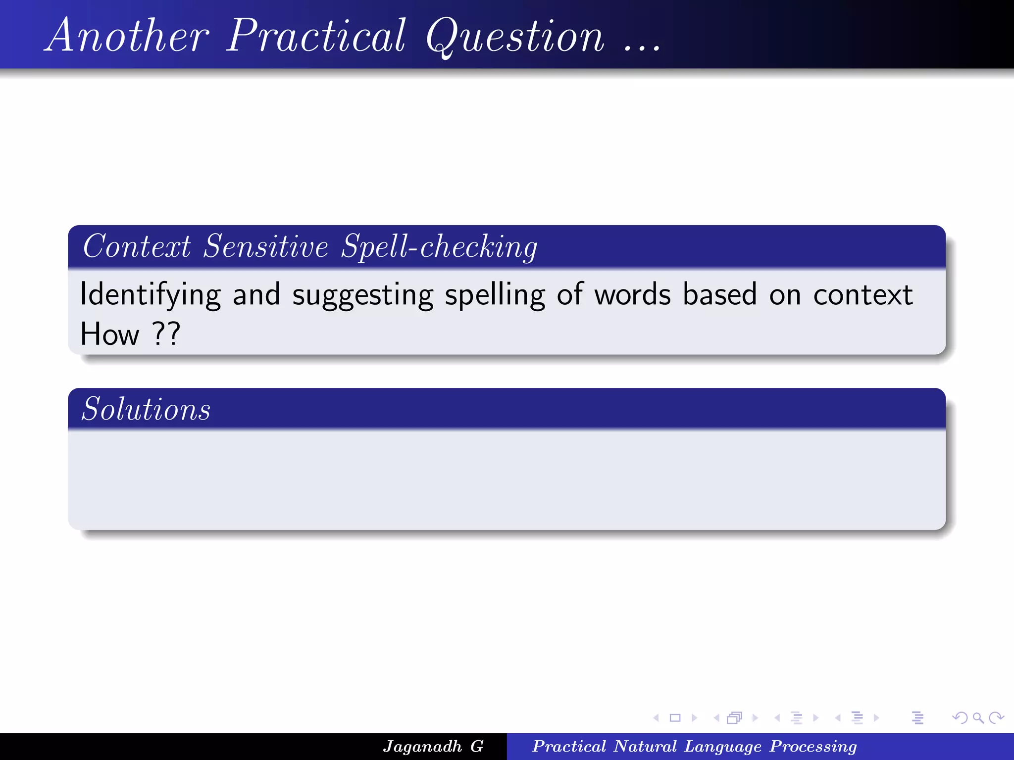This screenshot has width=1014, height=760.
Task: Click the subsection lines navigation icon
Action: [x=796, y=718]
